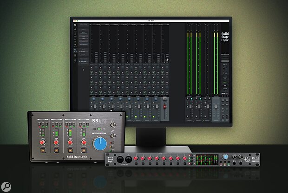Toggle the green-lit button under Analogue 6 fader
Viewport: 288px width, 193px height.
tap(136, 116)
